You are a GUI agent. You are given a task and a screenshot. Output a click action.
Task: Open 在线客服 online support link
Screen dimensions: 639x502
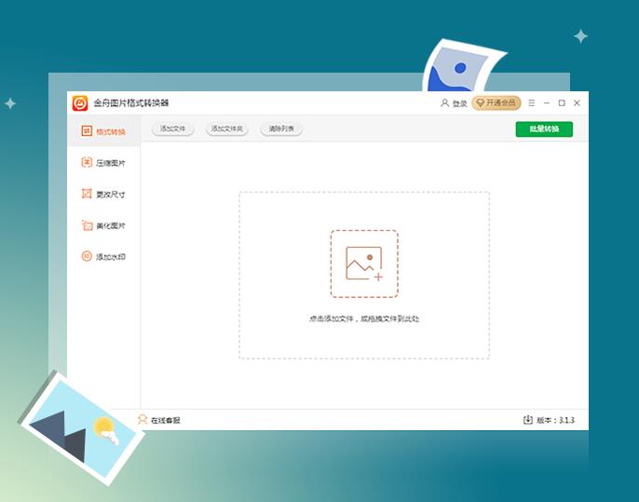pyautogui.click(x=159, y=420)
